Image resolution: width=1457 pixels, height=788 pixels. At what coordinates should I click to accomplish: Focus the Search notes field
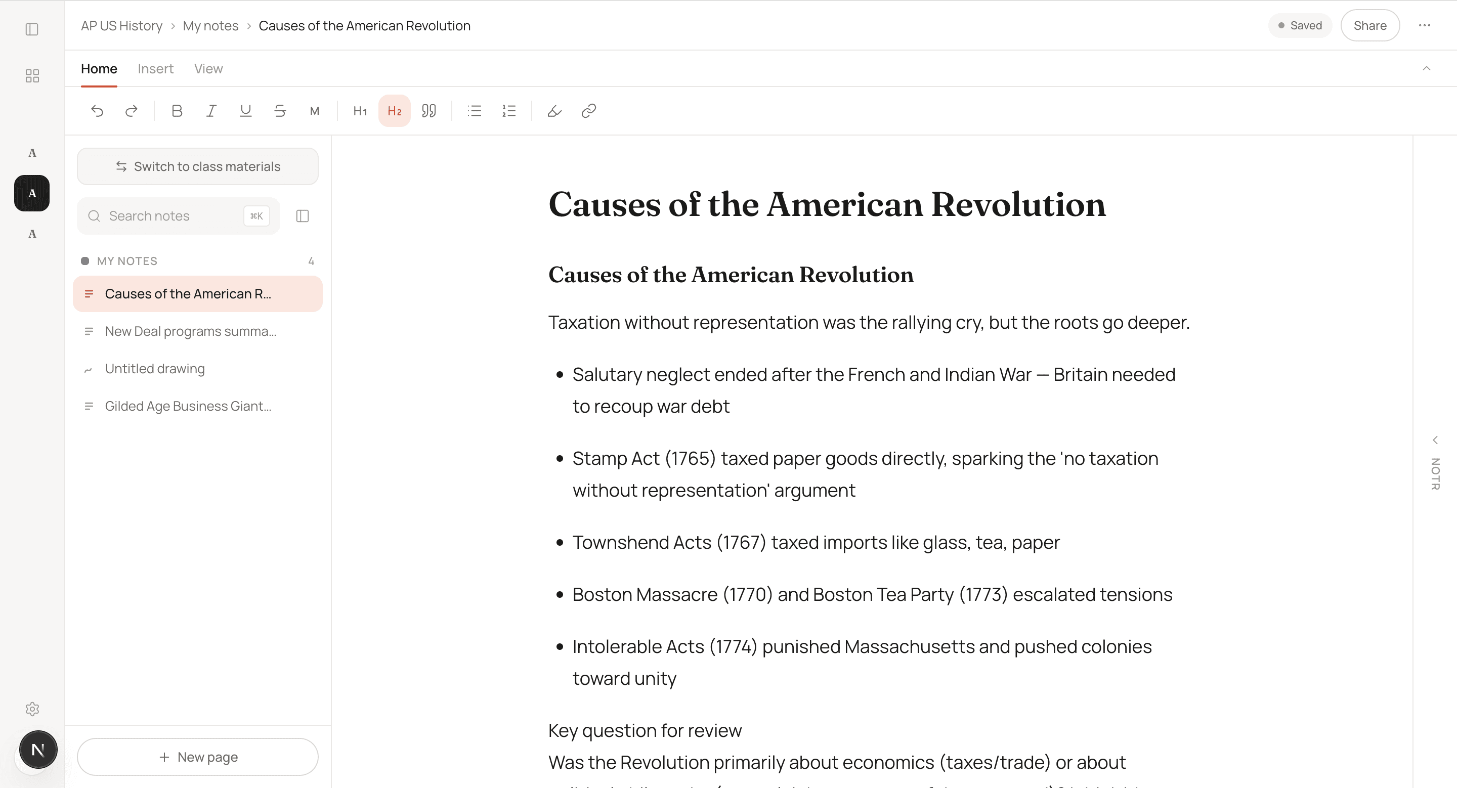tap(179, 216)
